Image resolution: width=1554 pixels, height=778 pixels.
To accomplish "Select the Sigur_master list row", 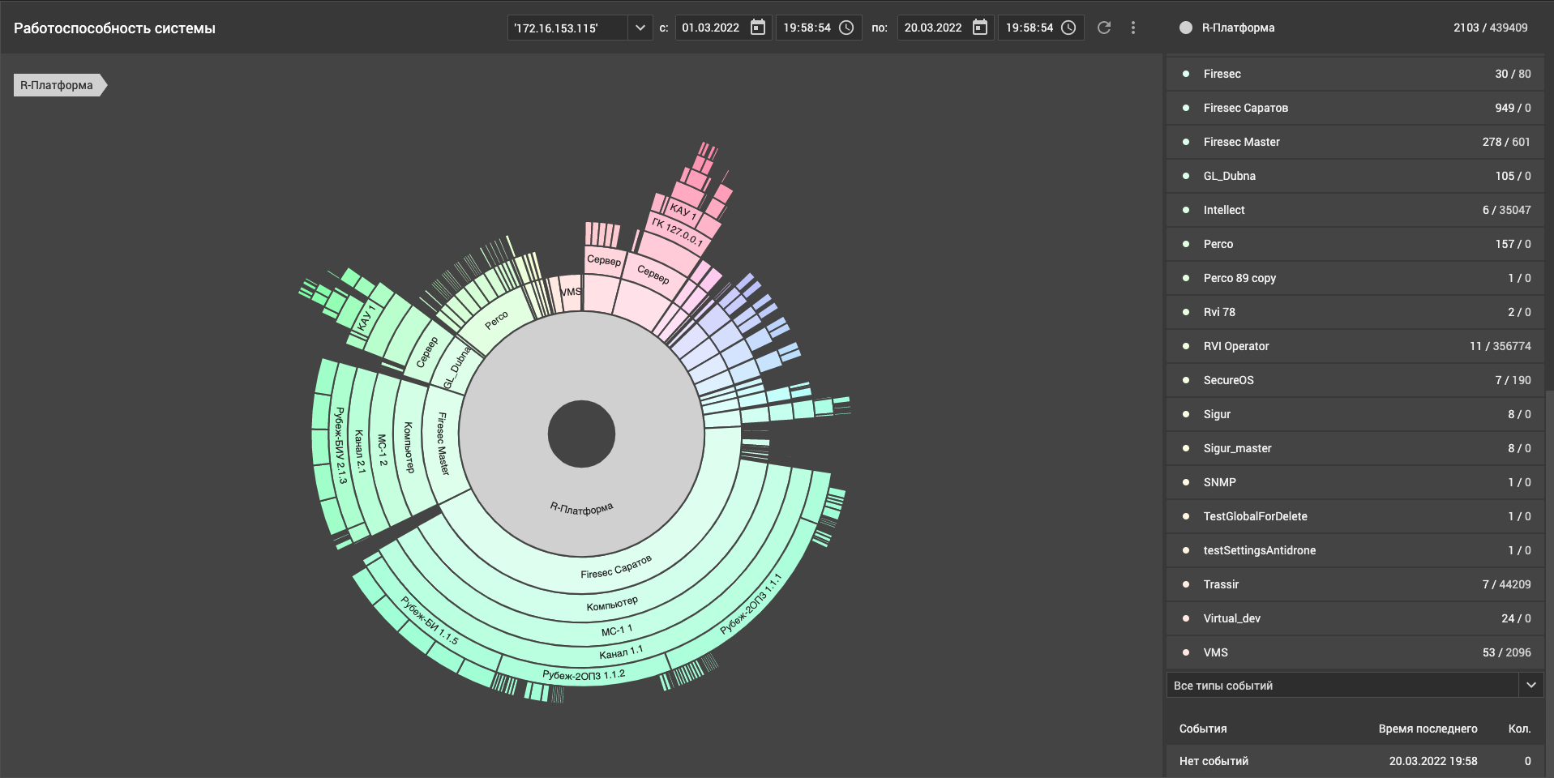I will [1355, 448].
